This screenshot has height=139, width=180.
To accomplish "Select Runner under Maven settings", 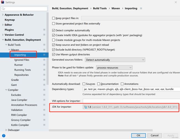I will coord(19,65).
